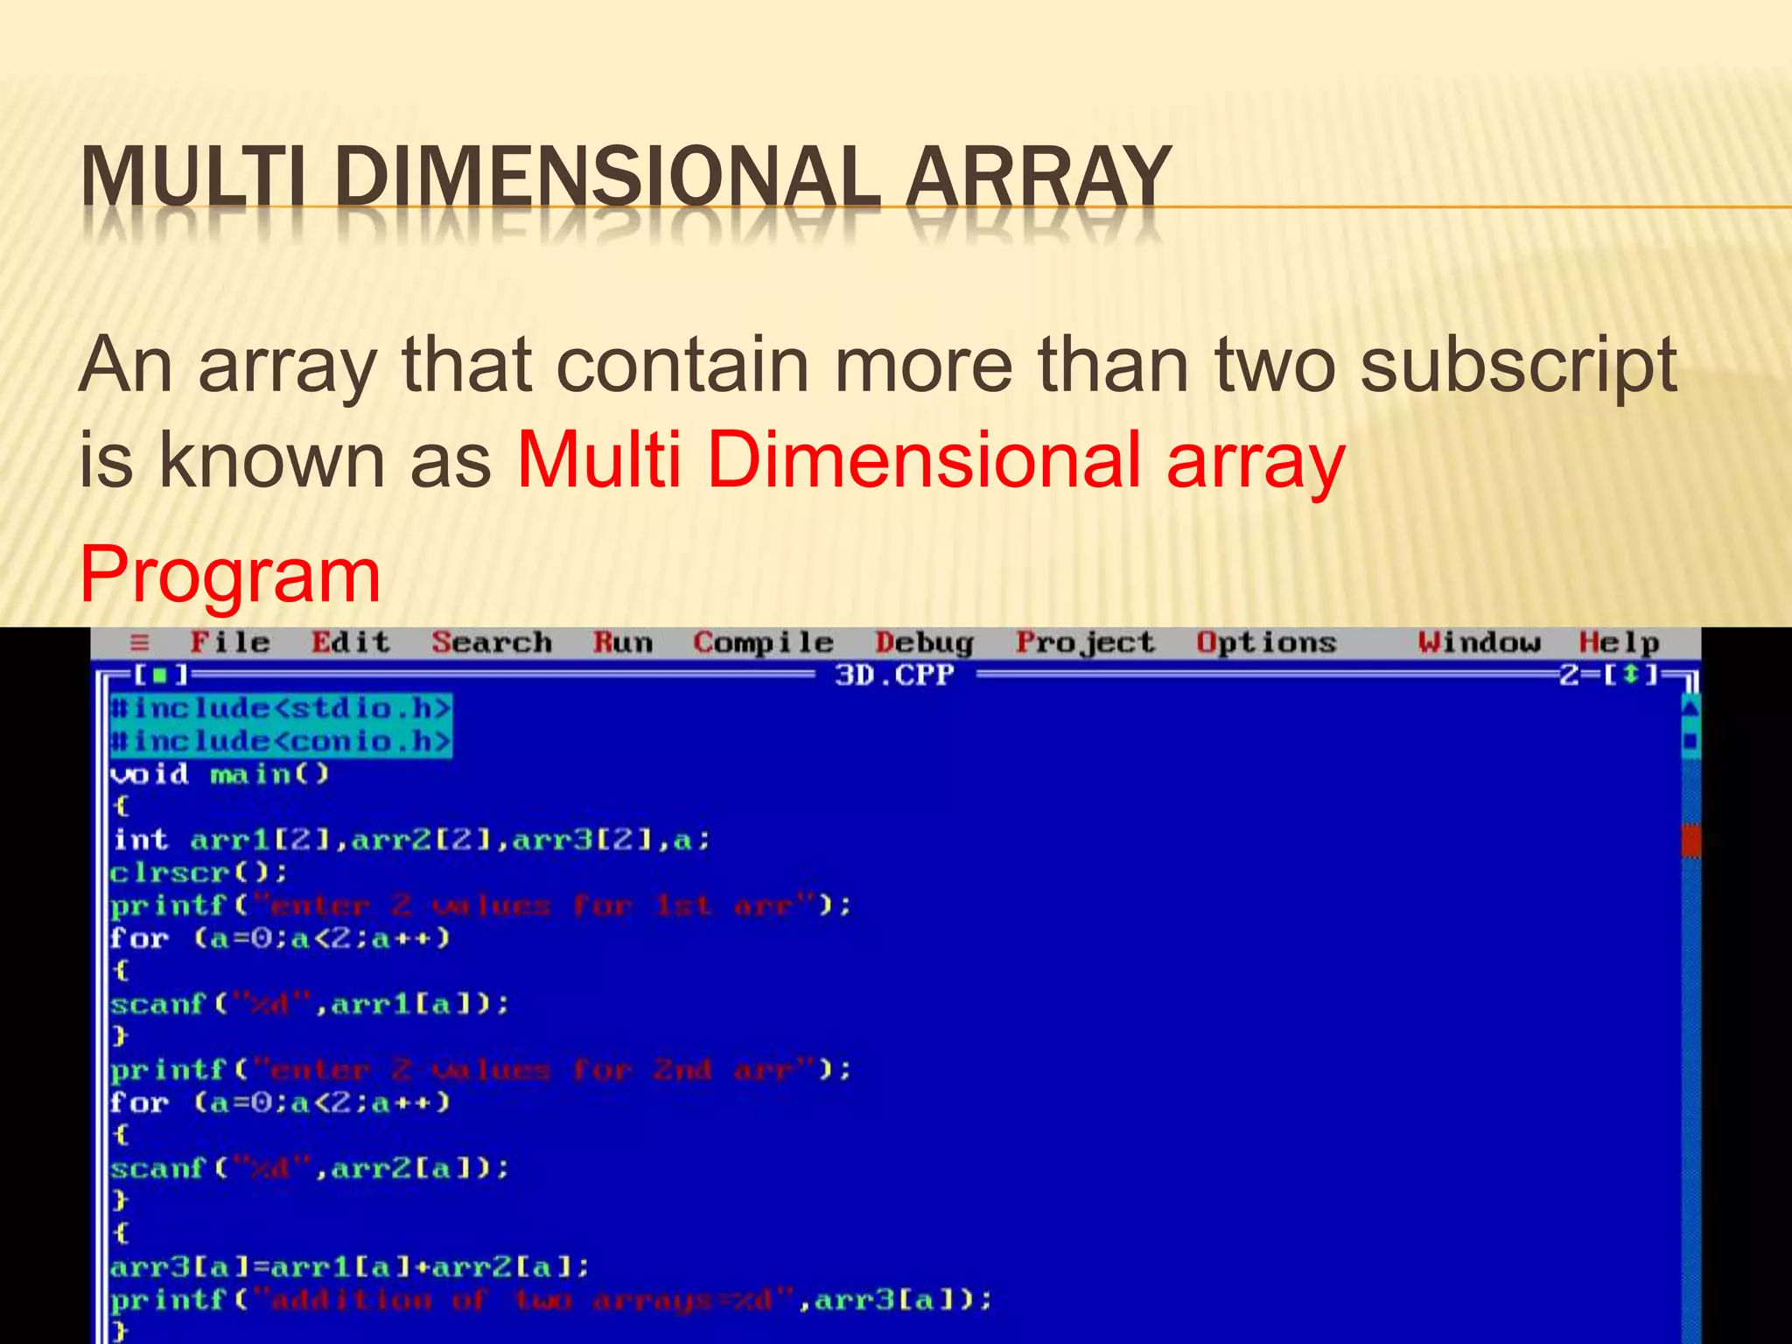Open the Project menu
This screenshot has width=1792, height=1344.
pos(1085,644)
